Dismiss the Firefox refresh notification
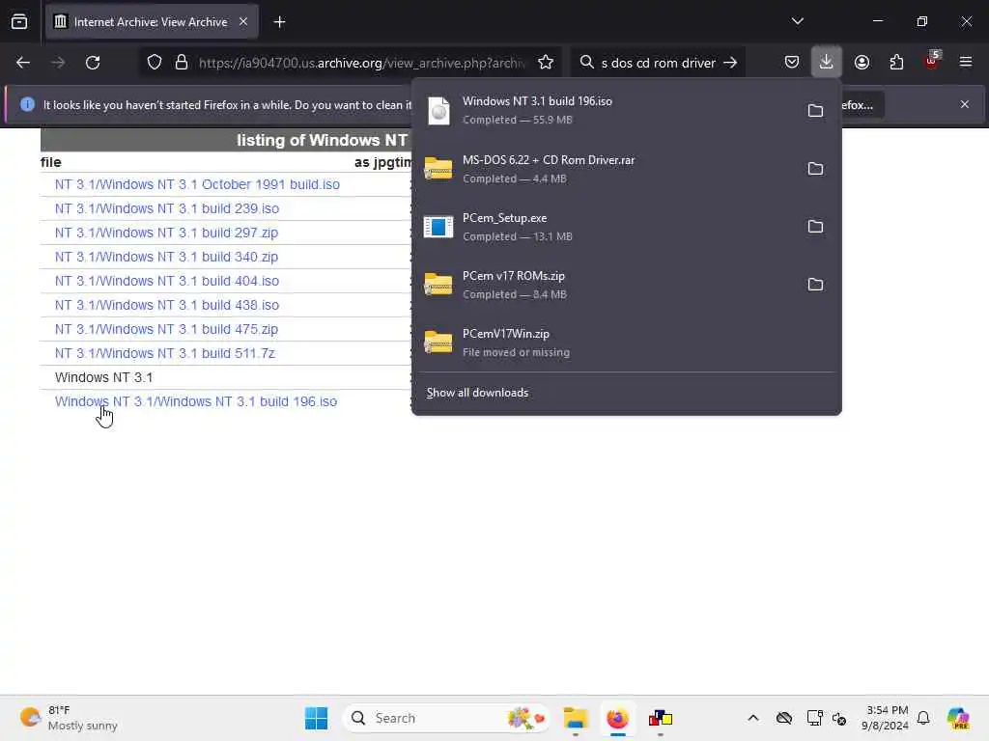 965,104
